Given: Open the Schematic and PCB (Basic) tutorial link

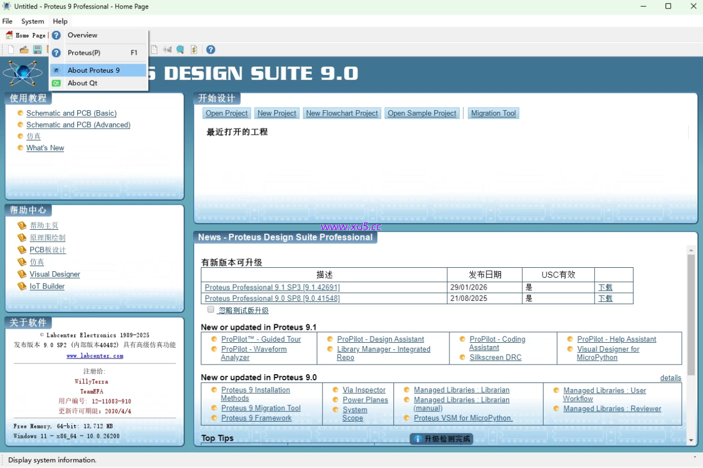Looking at the screenshot, I should tap(71, 113).
